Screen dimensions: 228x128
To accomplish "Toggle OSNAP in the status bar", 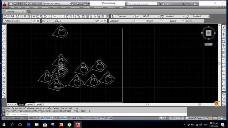I will point(63,118).
